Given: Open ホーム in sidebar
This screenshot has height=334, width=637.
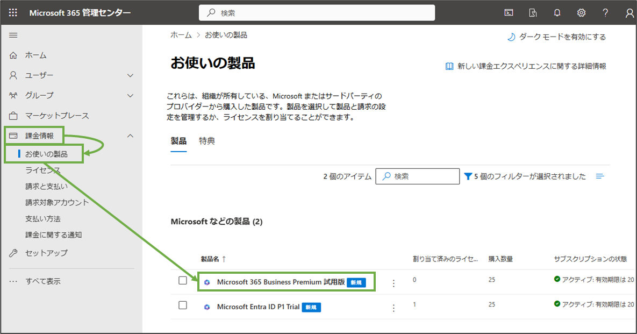Looking at the screenshot, I should (36, 55).
